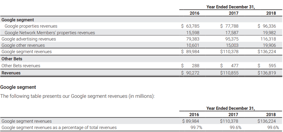Select $110,378 in the upper revenue table
This screenshot has width=283, height=132.
tap(229, 52)
